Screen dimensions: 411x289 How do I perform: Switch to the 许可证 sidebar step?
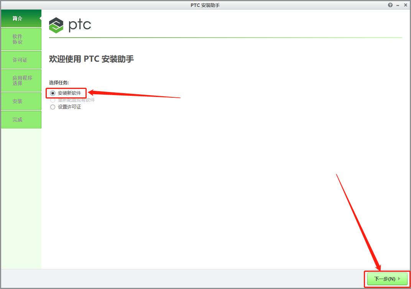(21, 60)
